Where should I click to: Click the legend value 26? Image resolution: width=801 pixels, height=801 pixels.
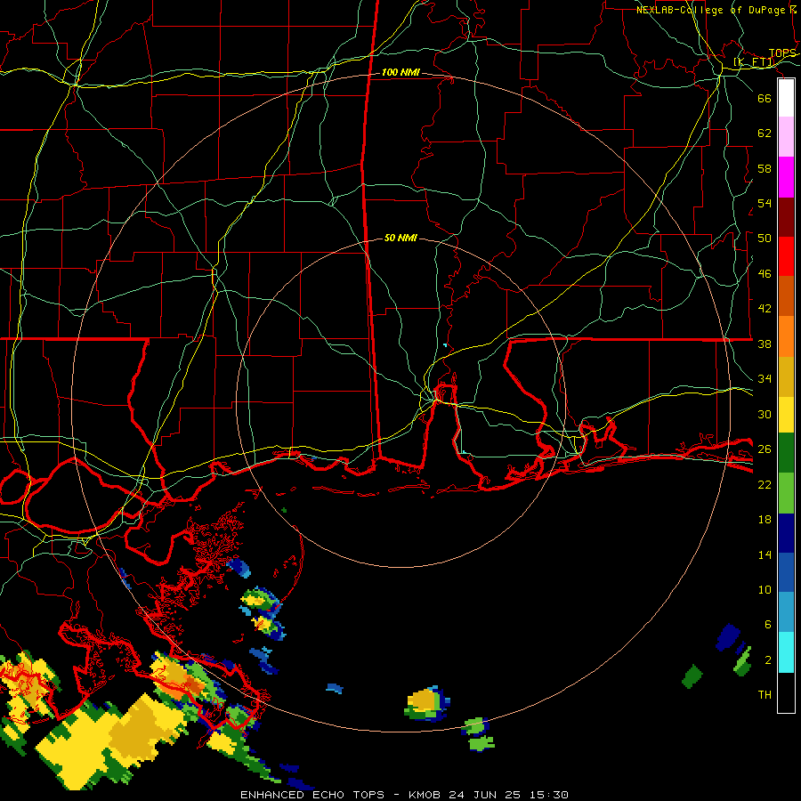[x=765, y=449]
